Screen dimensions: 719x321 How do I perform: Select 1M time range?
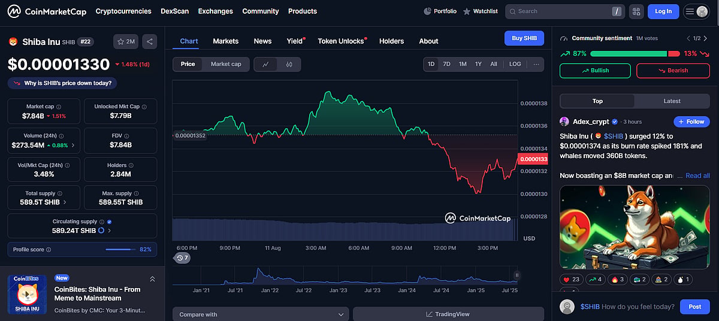463,64
